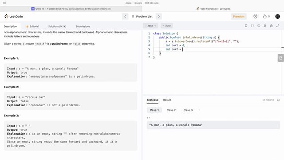This screenshot has width=284, height=160.
Task: Select the Testcase tab
Action: tap(153, 100)
